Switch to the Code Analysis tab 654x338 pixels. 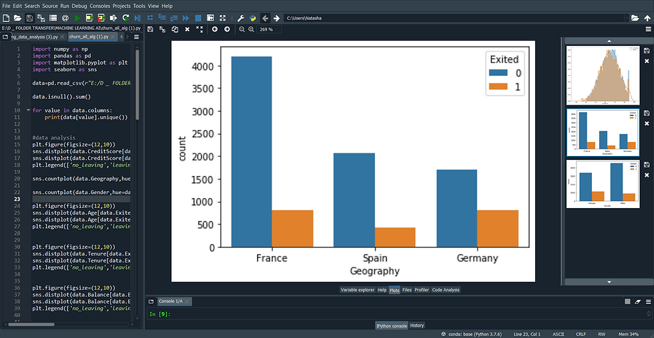pos(446,289)
